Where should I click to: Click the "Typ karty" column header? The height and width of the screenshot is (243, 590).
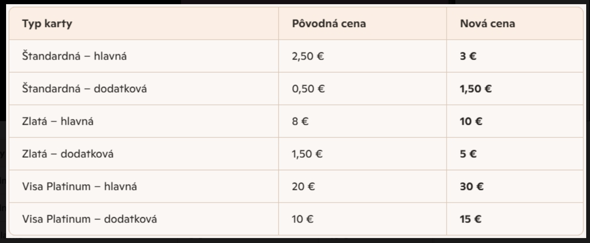click(x=47, y=24)
